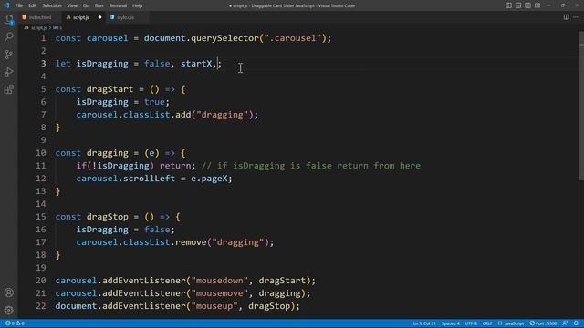Open Customize Layout icon in title bar
The width and height of the screenshot is (584, 328).
[537, 5]
